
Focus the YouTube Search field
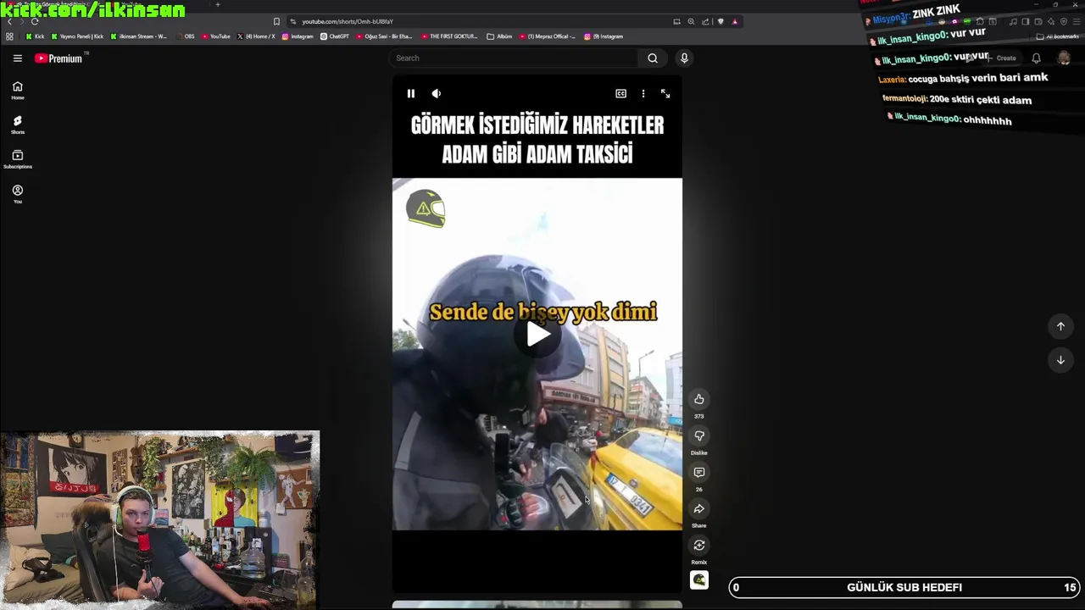(515, 58)
